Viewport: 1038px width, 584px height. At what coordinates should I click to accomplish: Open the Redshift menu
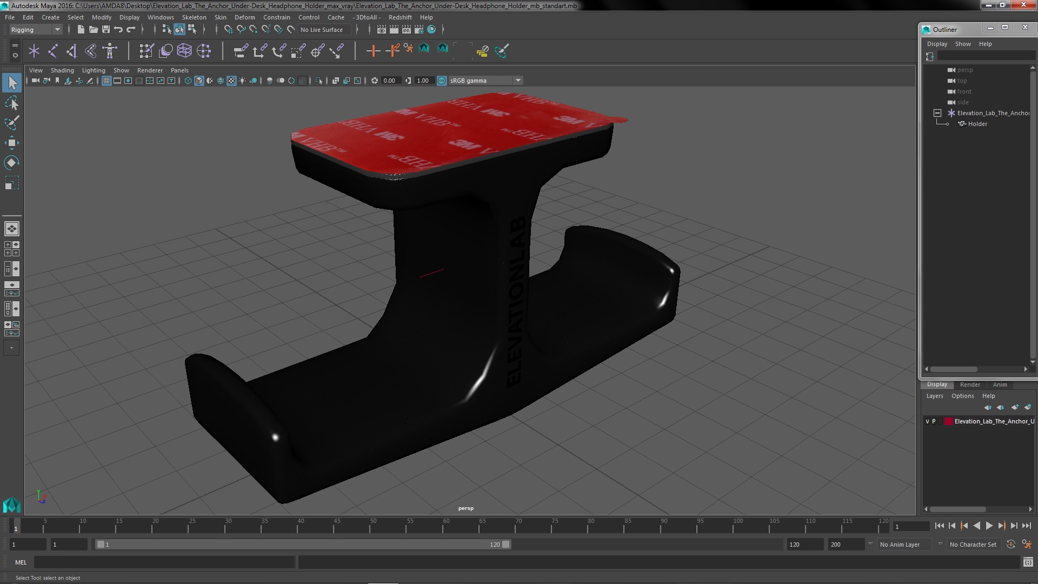(400, 17)
